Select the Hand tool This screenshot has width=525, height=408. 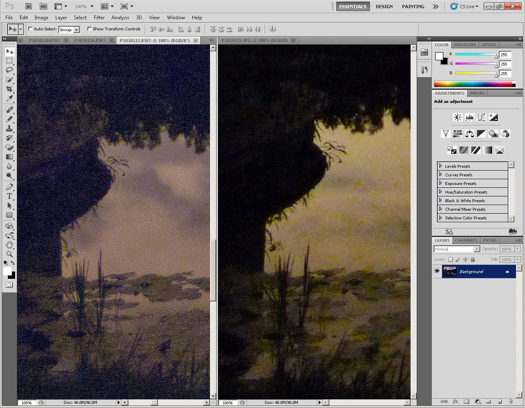(x=9, y=245)
